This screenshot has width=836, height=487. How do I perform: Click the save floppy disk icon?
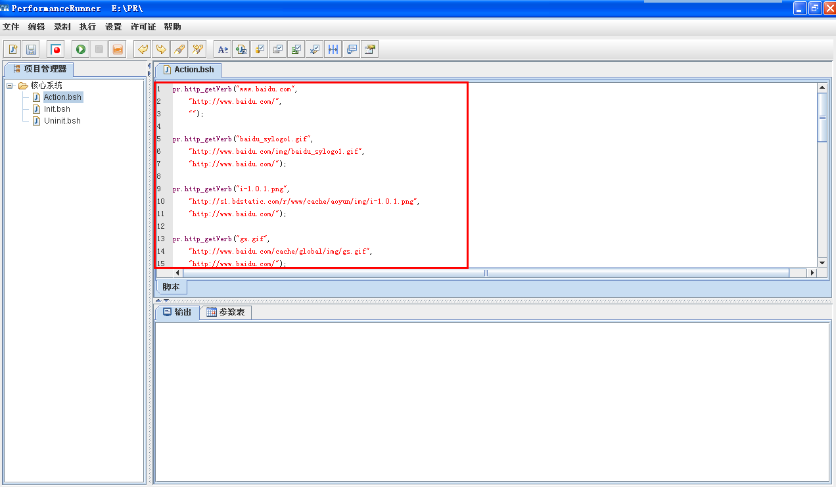point(31,49)
